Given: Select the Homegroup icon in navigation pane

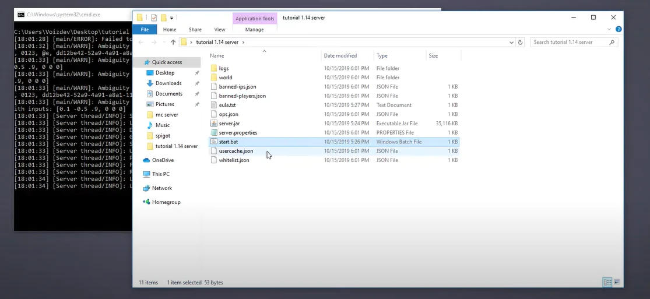Looking at the screenshot, I should pyautogui.click(x=146, y=202).
